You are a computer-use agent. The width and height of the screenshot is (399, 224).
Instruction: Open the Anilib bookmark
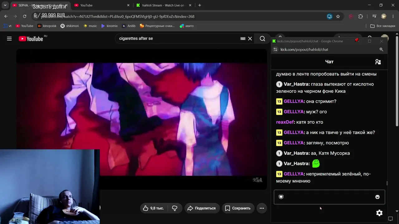pyautogui.click(x=129, y=26)
